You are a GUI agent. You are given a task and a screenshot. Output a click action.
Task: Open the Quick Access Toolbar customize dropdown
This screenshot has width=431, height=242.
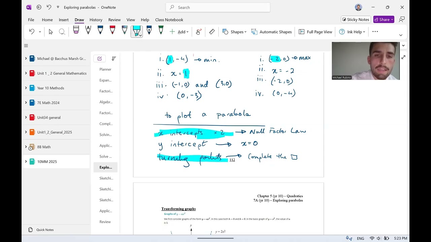[58, 7]
